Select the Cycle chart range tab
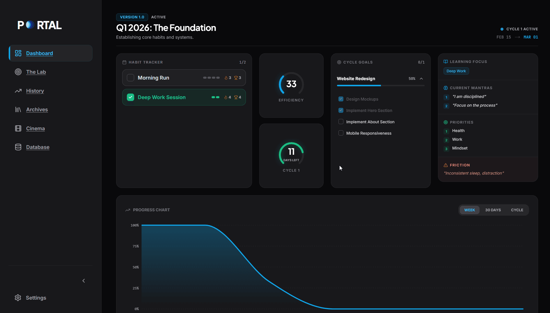Viewport: 550px width, 313px height. [517, 210]
